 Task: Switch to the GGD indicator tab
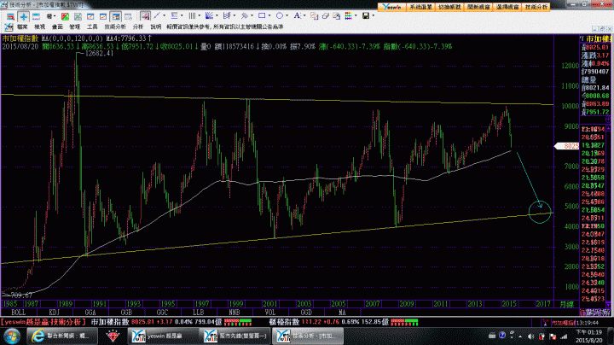click(x=306, y=313)
